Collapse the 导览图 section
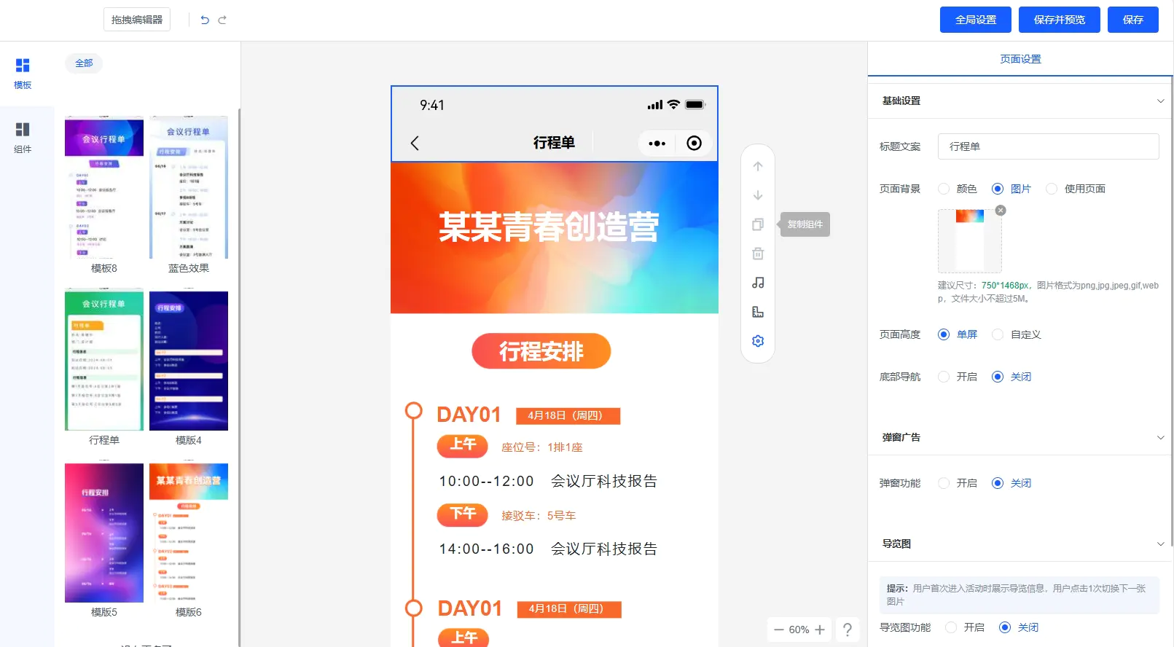This screenshot has width=1174, height=647. coord(1160,544)
